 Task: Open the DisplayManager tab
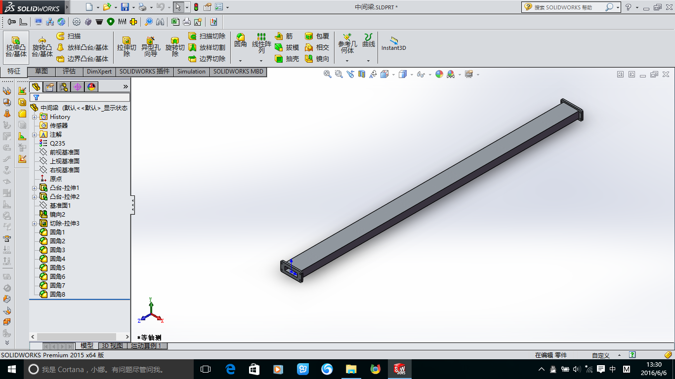pos(91,87)
